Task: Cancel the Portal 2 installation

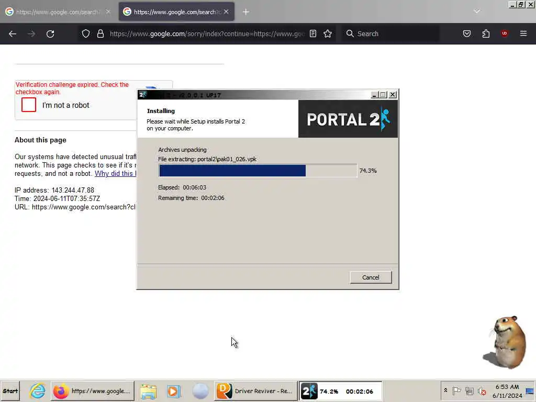Action: click(371, 277)
